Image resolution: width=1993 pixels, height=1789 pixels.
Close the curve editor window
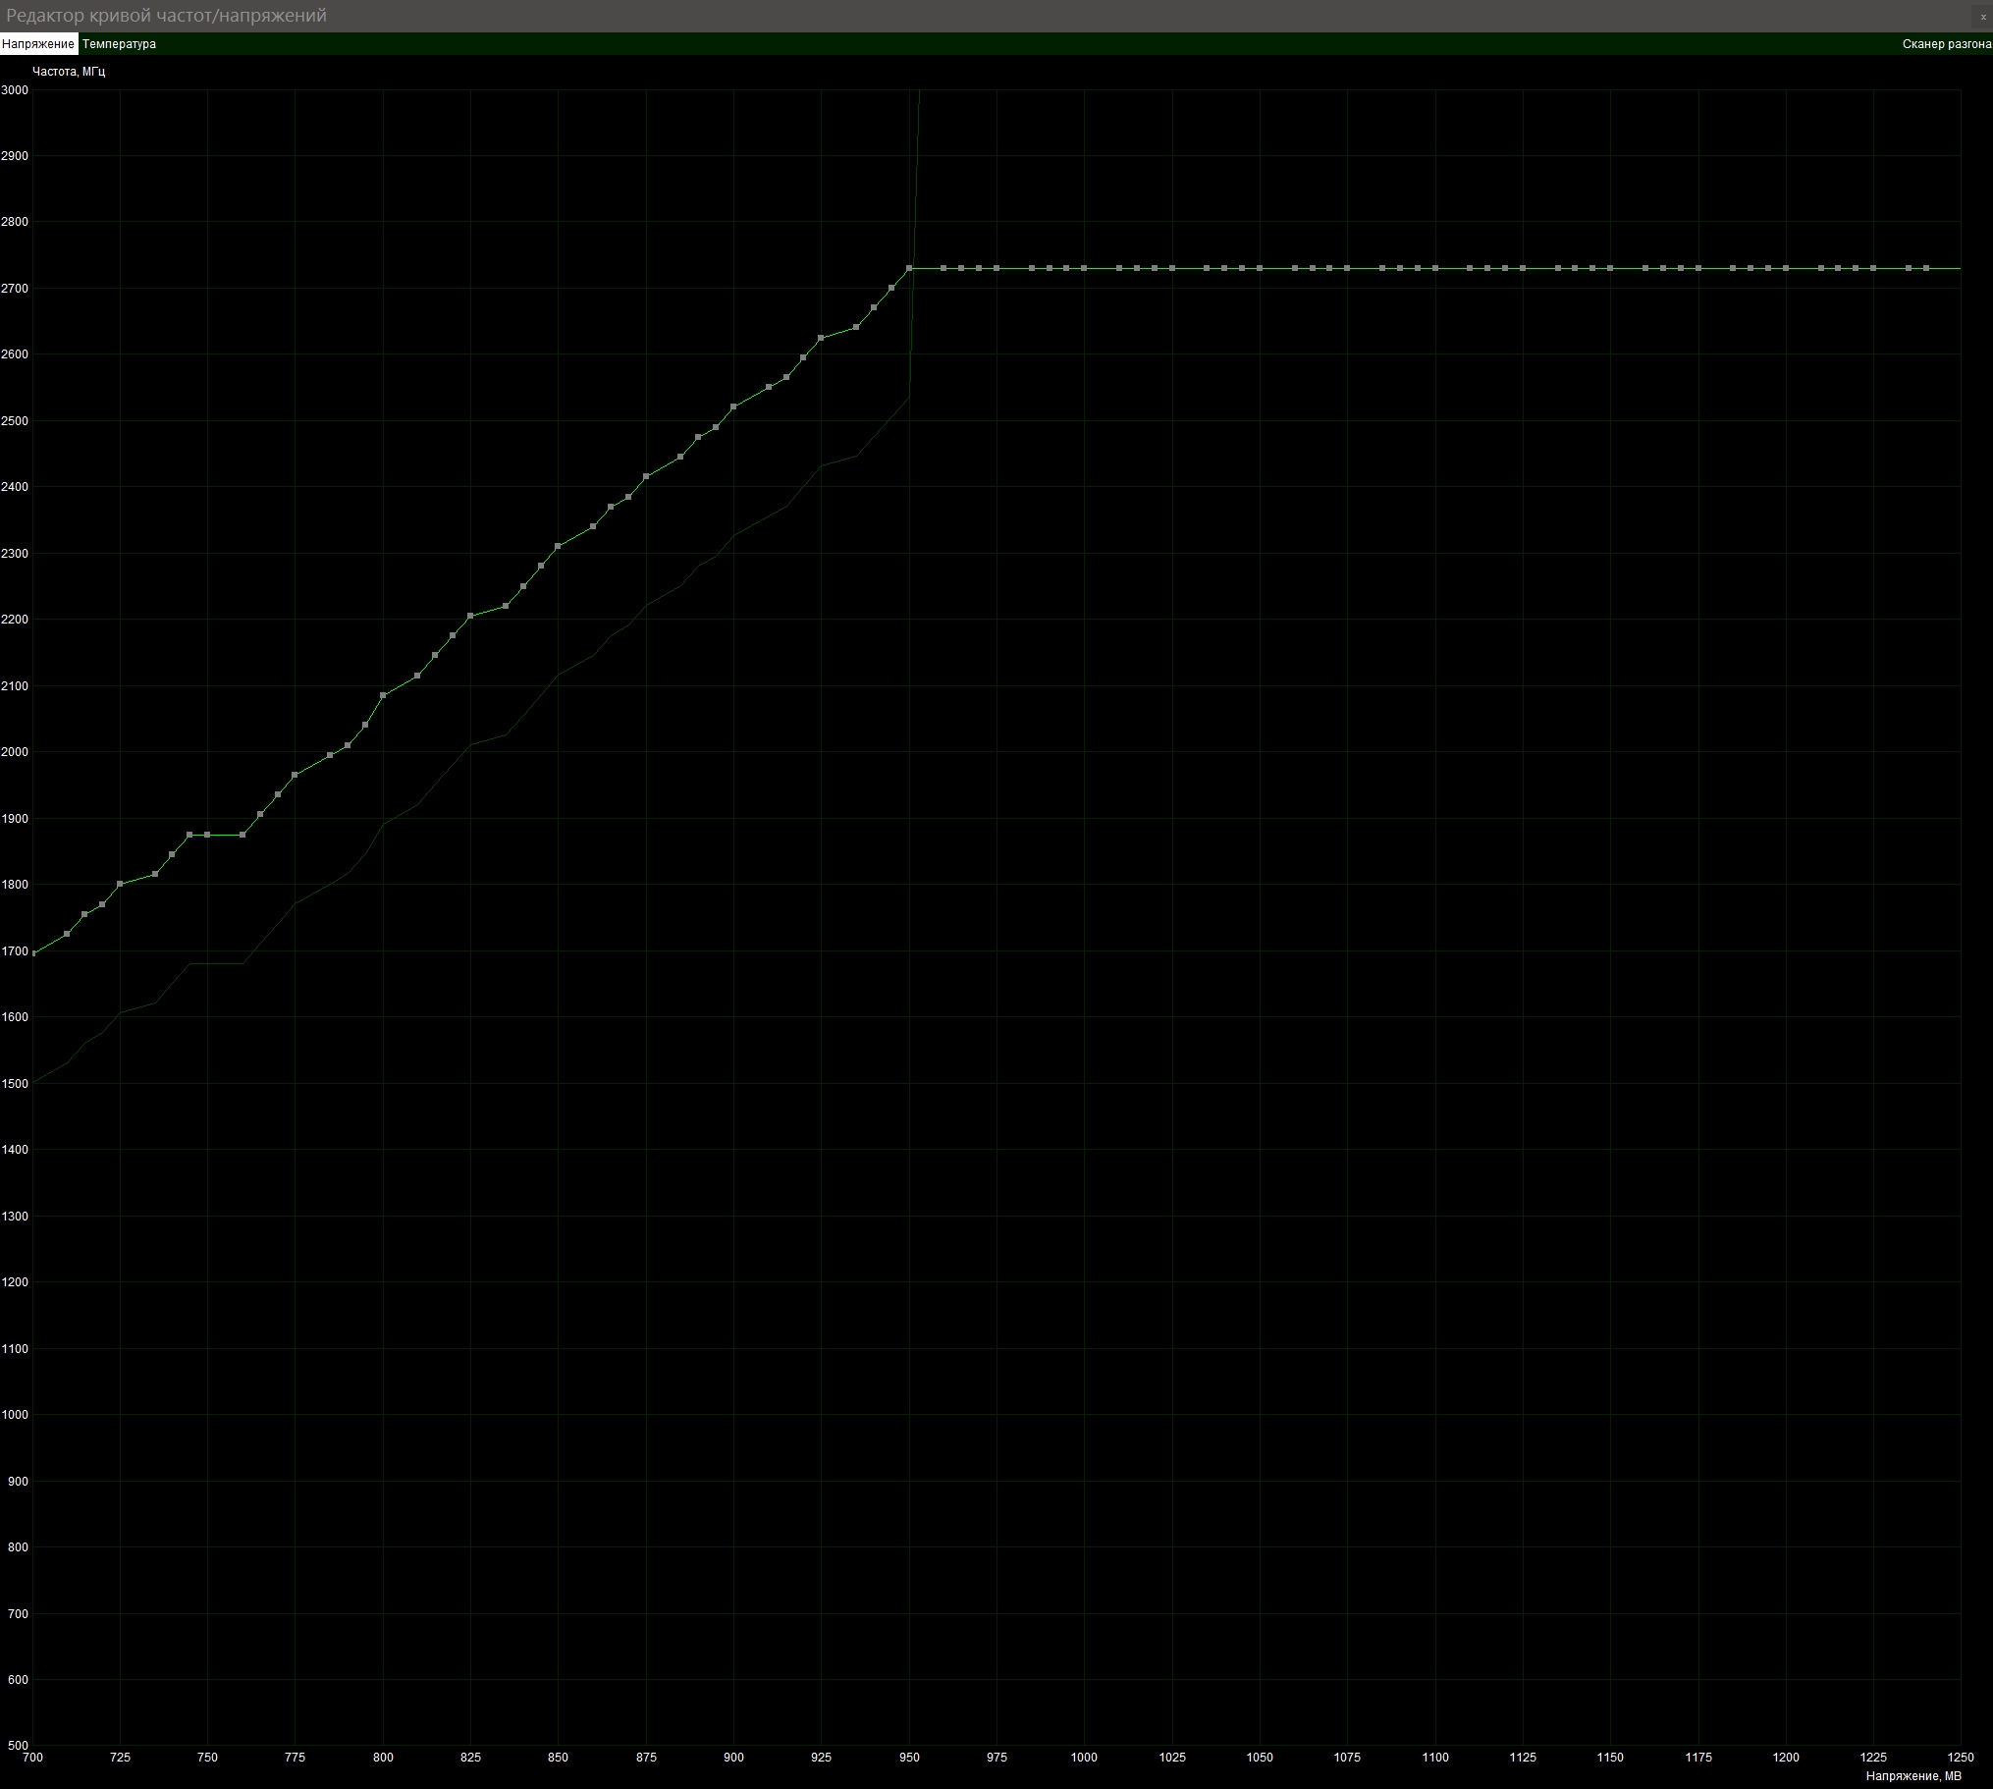pos(1983,17)
